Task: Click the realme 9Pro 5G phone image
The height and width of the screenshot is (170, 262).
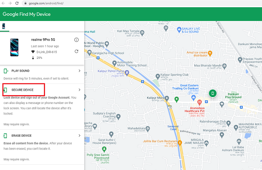Action: click(15, 48)
